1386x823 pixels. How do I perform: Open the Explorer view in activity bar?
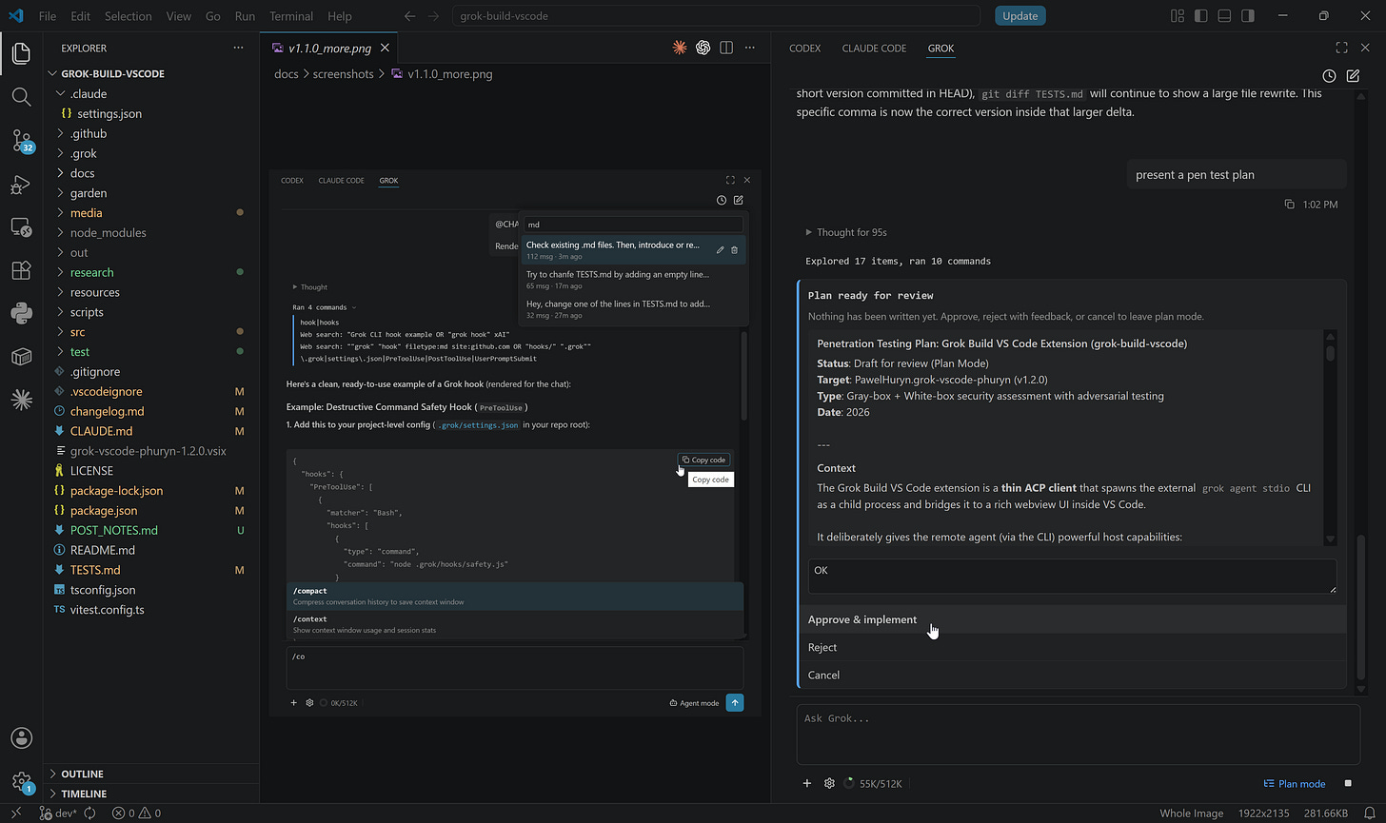21,53
